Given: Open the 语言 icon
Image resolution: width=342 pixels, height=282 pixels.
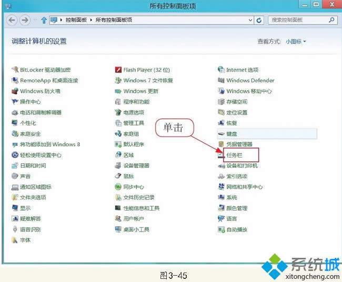Looking at the screenshot, I should click(221, 218).
